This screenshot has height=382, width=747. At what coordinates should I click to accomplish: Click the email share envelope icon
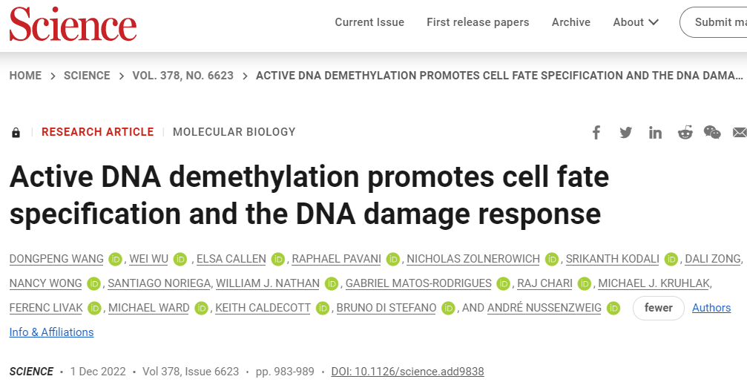739,133
